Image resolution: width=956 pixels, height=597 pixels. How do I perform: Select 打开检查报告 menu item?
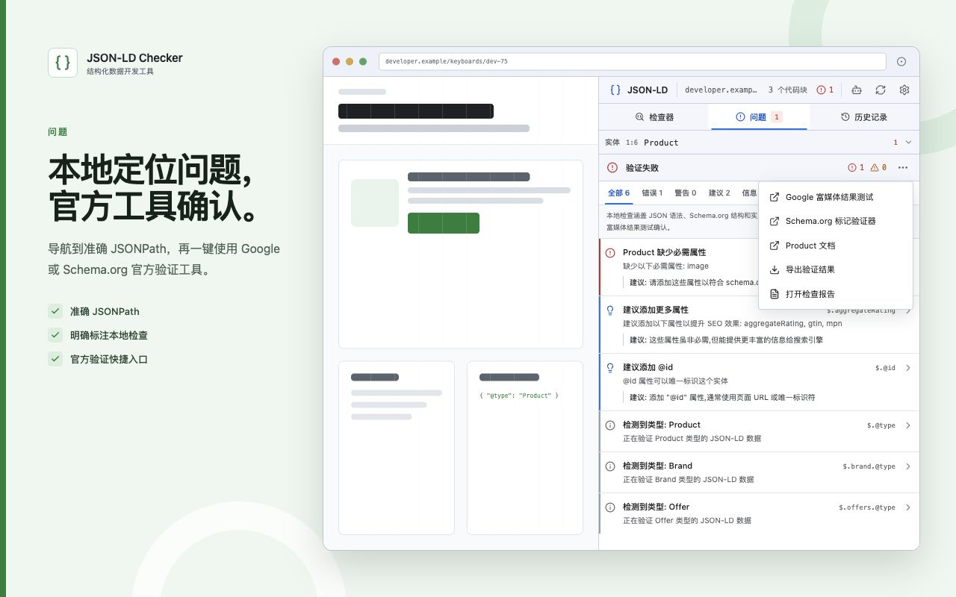point(835,294)
